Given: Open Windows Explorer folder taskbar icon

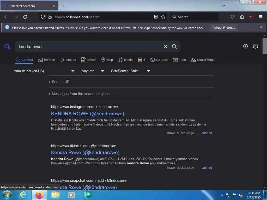Looking at the screenshot, I should pos(56,195).
